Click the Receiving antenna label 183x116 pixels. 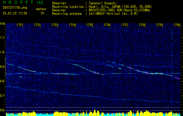click(67, 14)
